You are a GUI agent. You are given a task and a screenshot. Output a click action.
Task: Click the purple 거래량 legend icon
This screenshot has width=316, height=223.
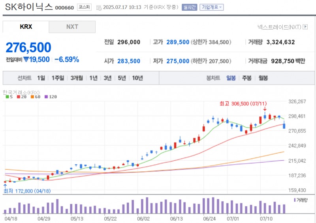(295, 200)
